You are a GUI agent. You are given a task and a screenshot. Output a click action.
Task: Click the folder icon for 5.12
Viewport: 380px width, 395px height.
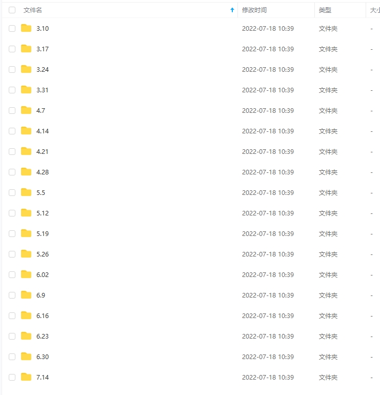(26, 213)
